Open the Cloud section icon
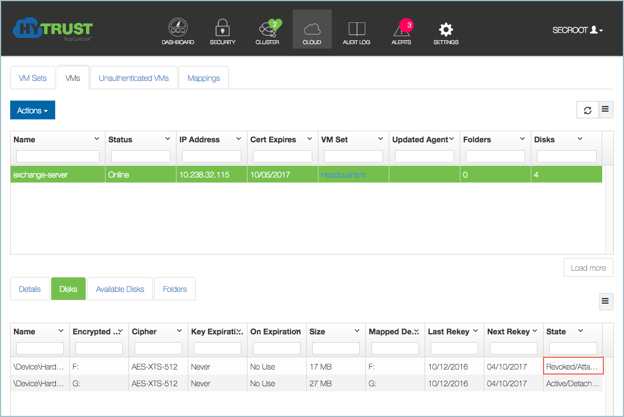 312,30
